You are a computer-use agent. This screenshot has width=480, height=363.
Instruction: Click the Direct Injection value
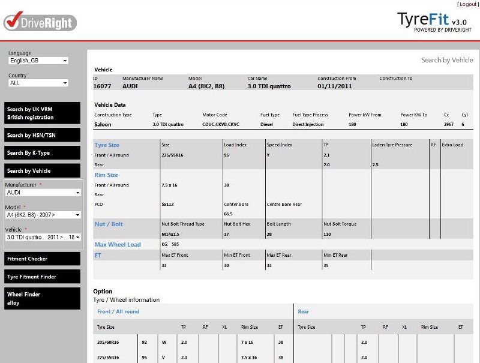point(308,125)
